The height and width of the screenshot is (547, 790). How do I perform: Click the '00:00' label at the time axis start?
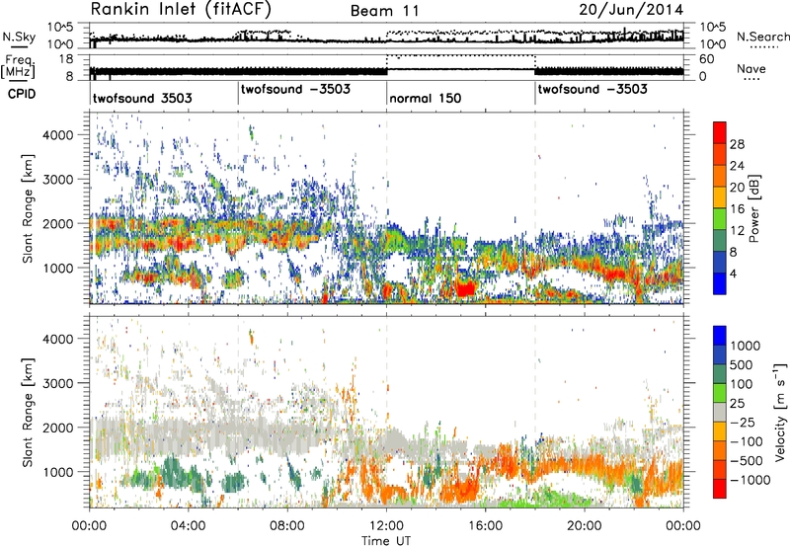coord(89,526)
